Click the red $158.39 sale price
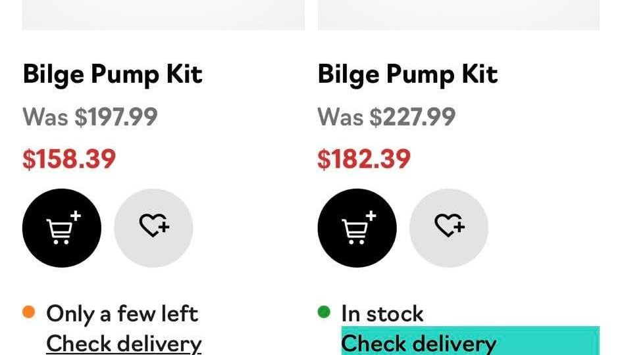 (69, 159)
